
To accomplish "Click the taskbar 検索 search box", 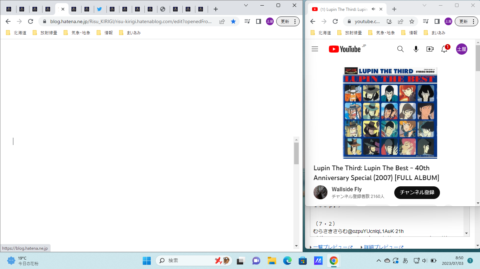I will tap(194, 261).
